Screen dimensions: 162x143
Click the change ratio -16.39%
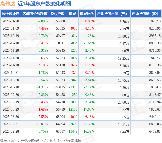pyautogui.click(x=88, y=132)
